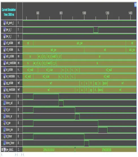Screen dimensions: 138x157
Task: Click the done_timer pulse in waveform
Action: tap(87, 143)
